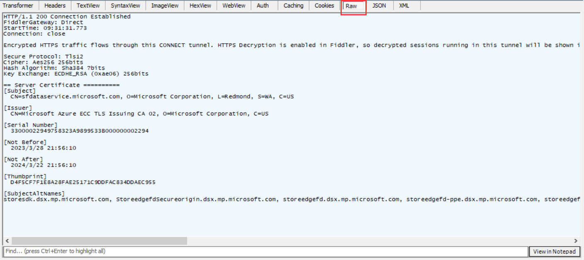Open the SyntaxView tab

pos(125,5)
